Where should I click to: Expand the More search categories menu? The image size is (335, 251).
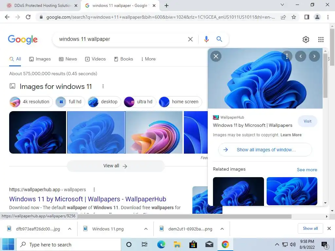click(148, 59)
